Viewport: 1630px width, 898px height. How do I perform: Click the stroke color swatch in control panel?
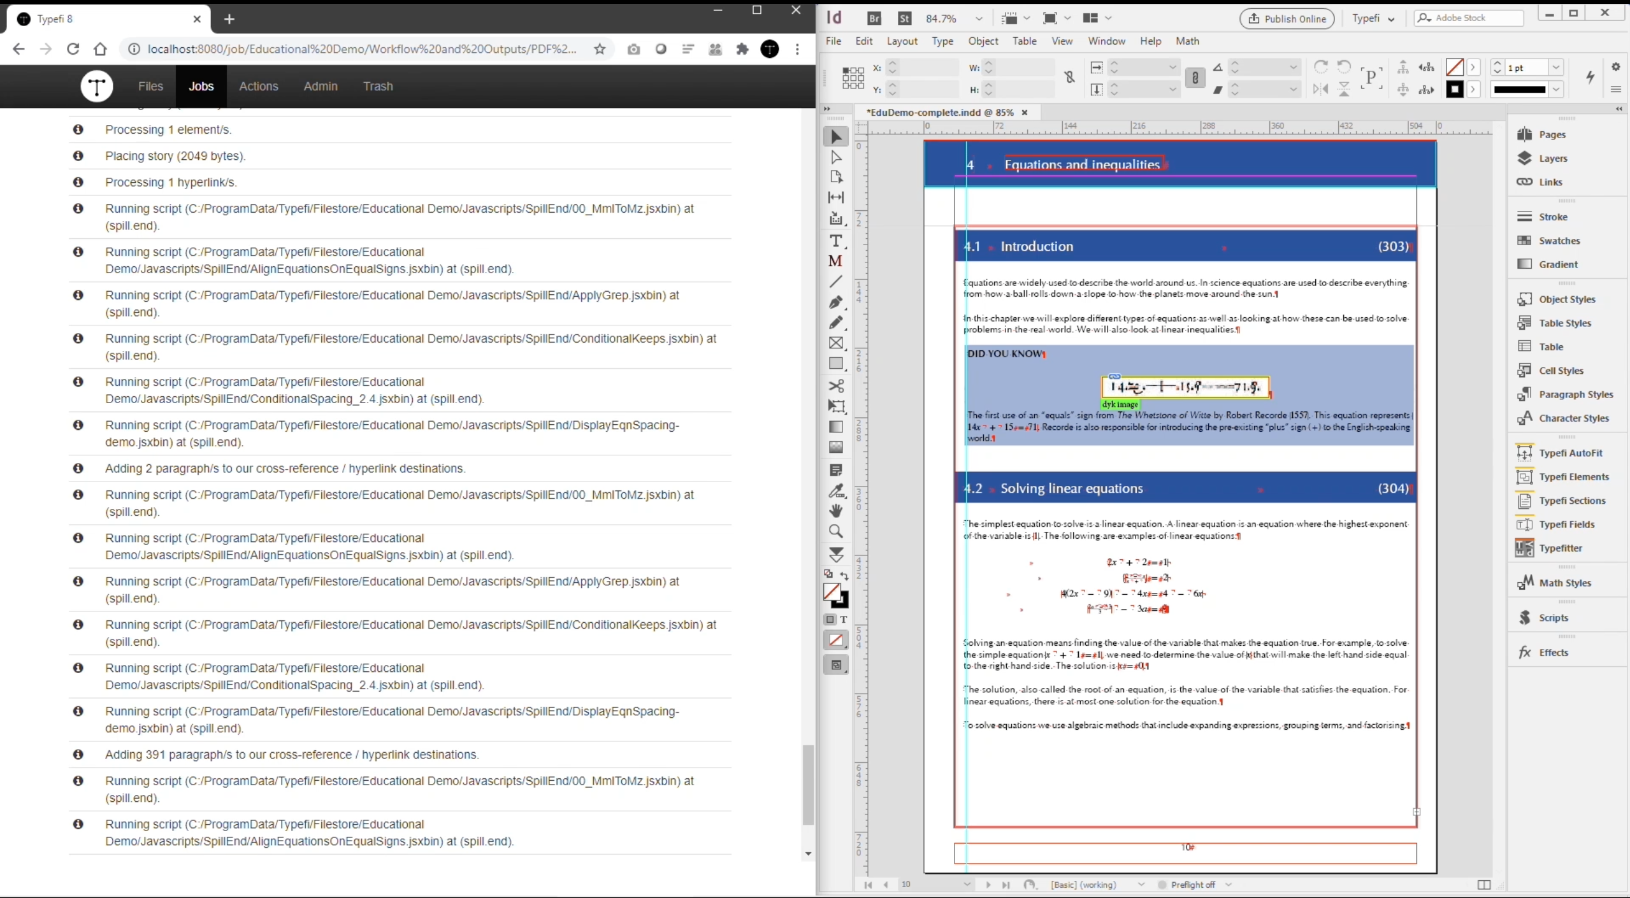click(1454, 89)
